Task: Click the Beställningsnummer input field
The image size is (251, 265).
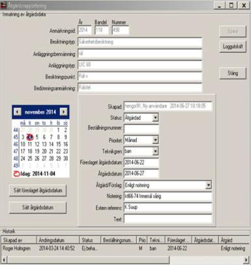Action: point(141,129)
